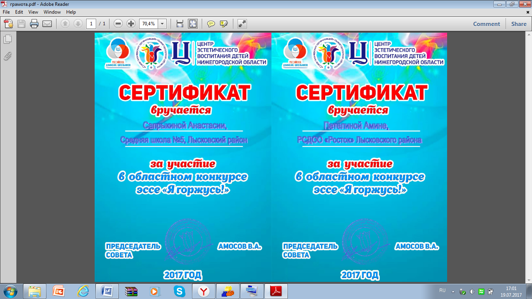
Task: Click the right certificate for Петелиной Амине
Action: coord(359,157)
